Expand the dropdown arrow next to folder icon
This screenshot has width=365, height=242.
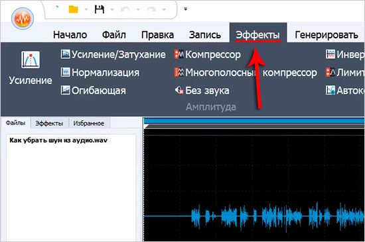[86, 10]
